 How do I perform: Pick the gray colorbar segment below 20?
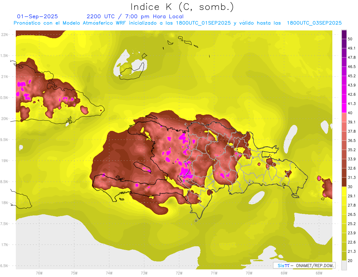point(344,265)
